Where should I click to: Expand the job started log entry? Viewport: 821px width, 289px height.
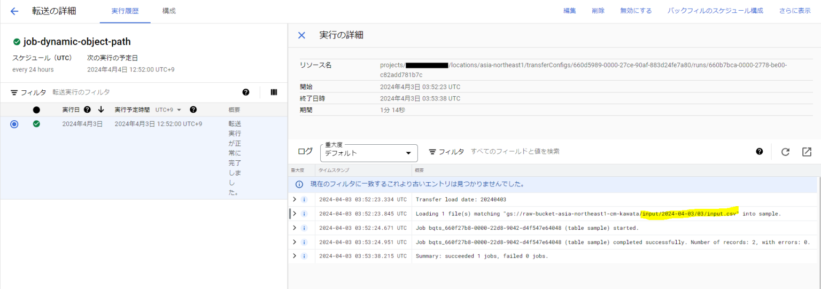pos(294,228)
